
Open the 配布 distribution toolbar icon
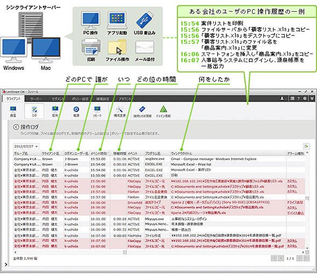tap(55, 111)
